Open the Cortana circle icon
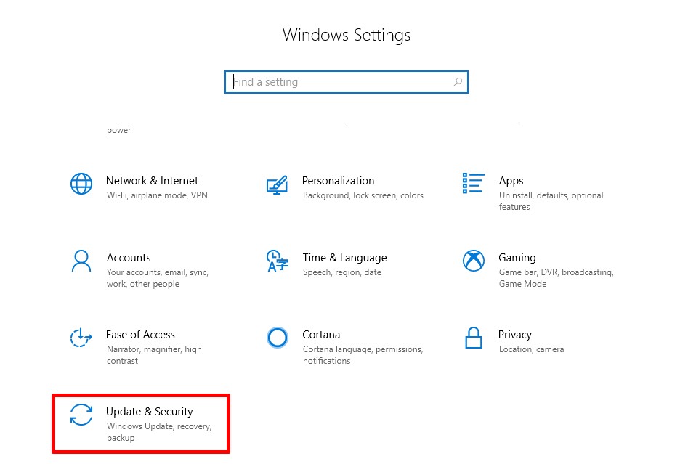This screenshot has height=464, width=688. [x=278, y=338]
